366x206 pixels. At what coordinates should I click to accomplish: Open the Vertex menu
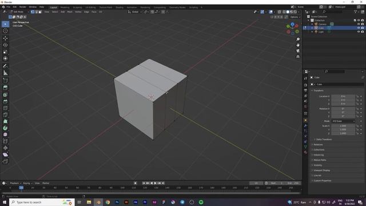78,11
